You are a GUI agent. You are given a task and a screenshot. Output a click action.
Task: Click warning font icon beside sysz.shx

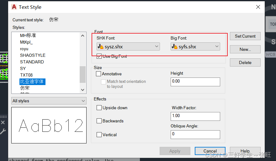pyautogui.click(x=100, y=46)
